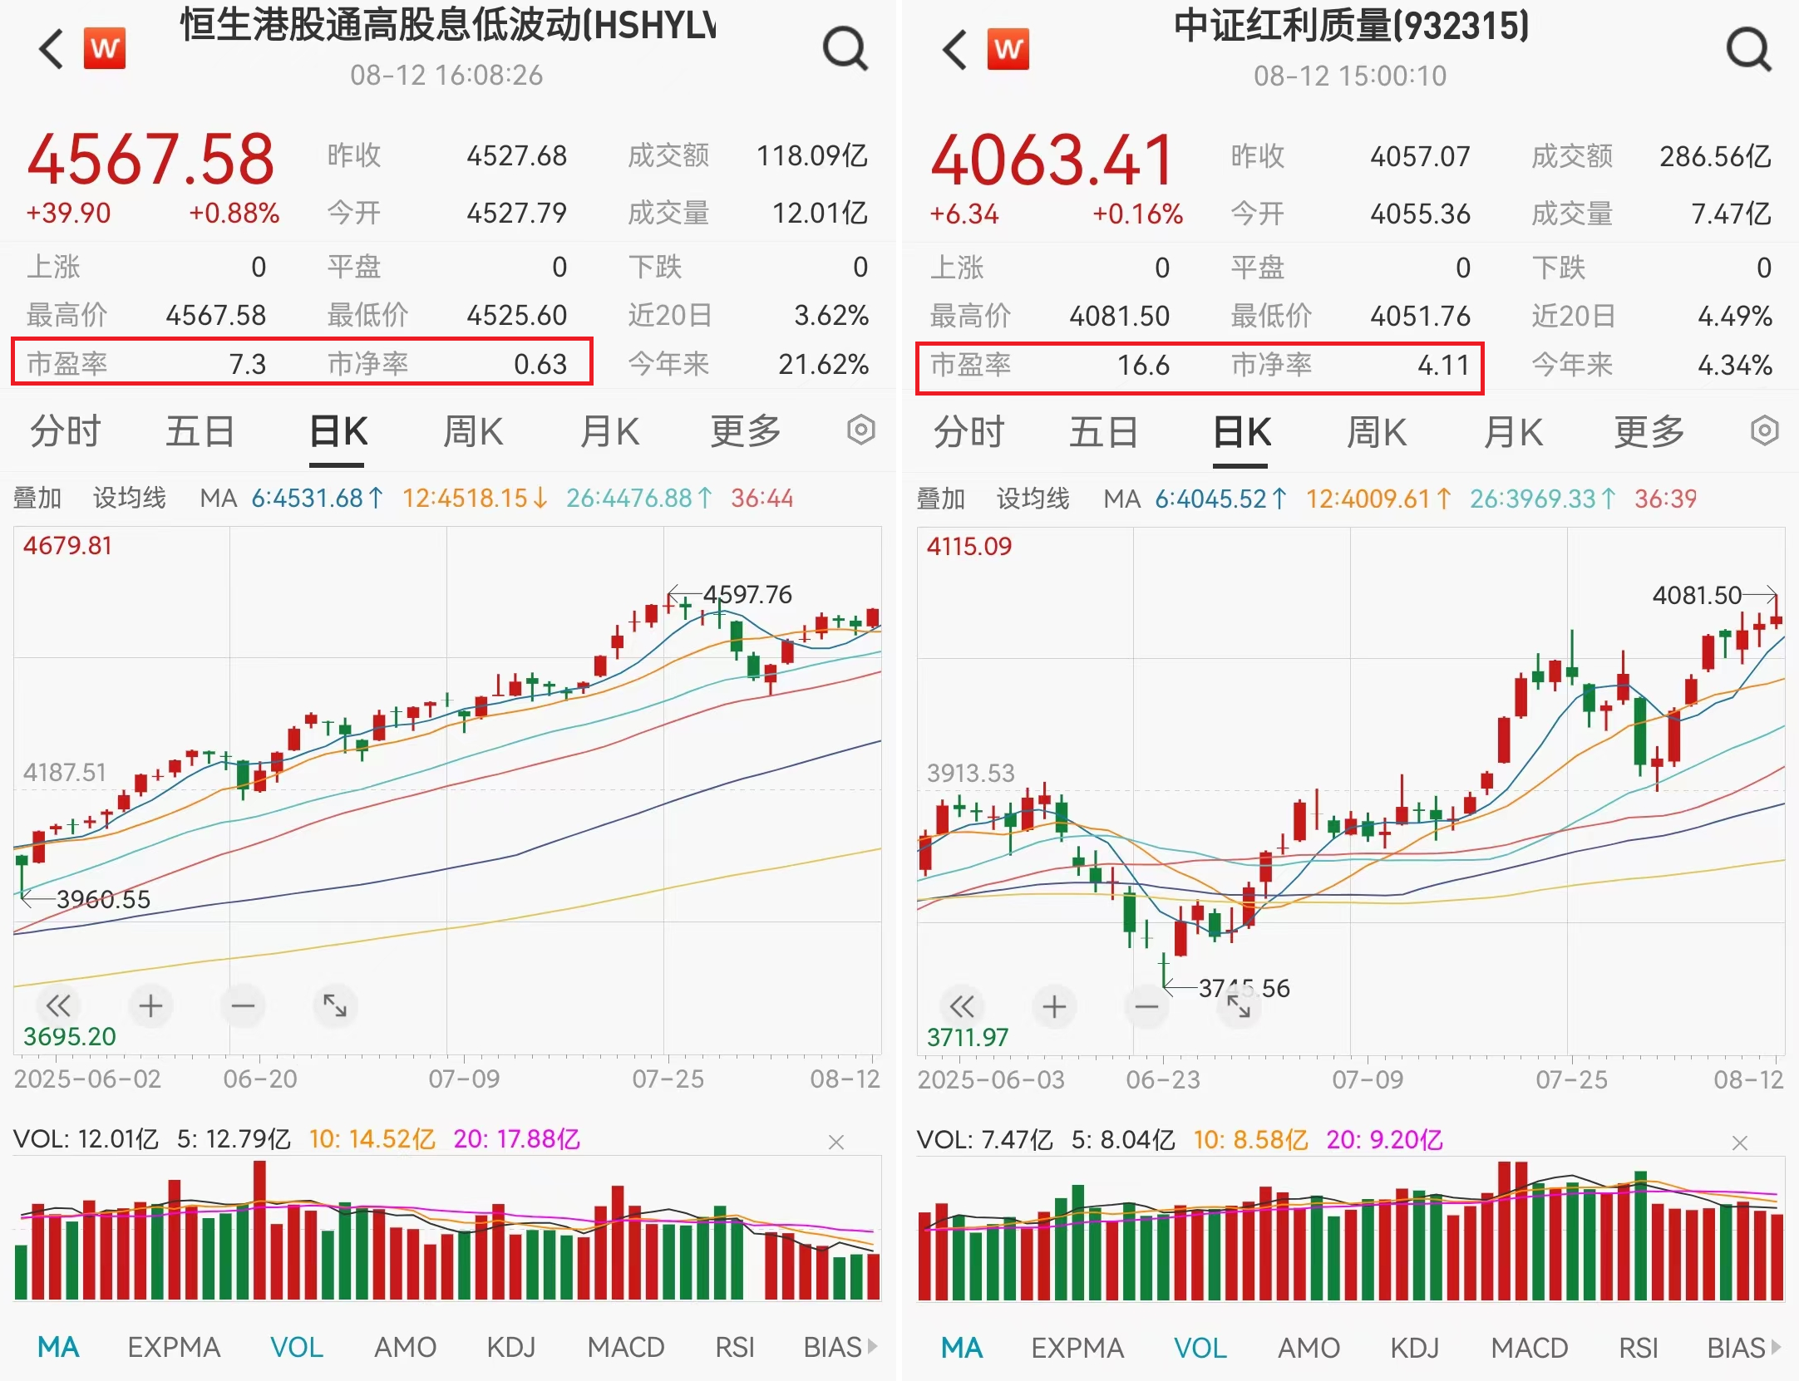Open 更多 periods on HSHYLV panel

click(x=746, y=431)
